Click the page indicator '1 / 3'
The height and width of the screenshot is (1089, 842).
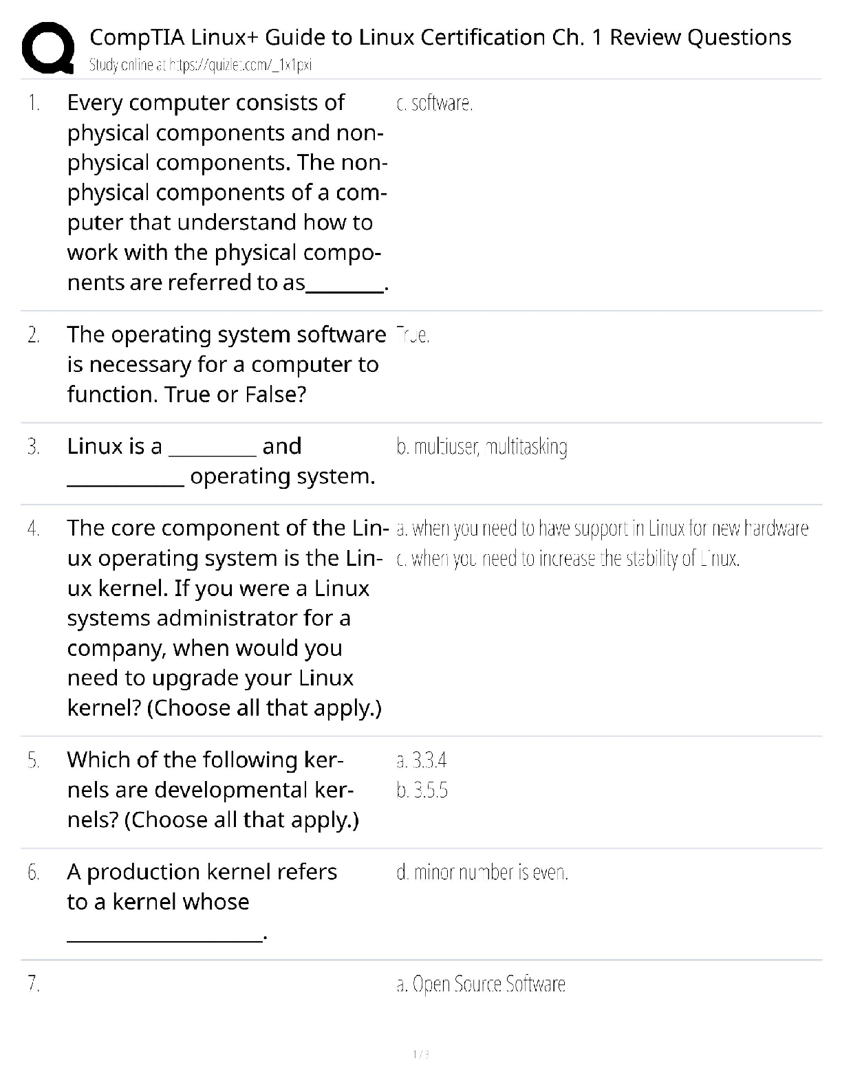421,1054
